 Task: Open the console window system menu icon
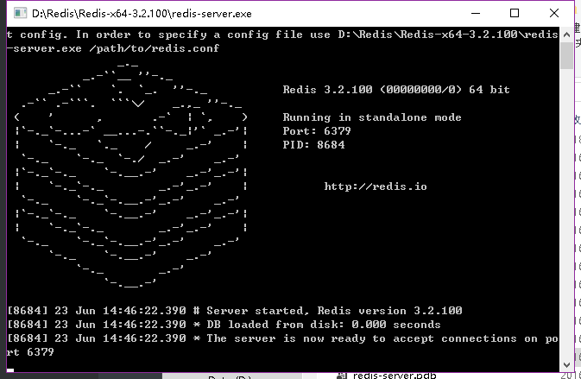[20, 13]
